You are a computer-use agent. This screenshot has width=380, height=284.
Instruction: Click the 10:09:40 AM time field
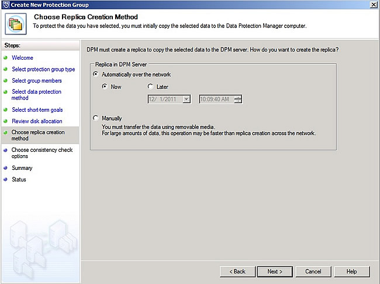click(x=216, y=99)
